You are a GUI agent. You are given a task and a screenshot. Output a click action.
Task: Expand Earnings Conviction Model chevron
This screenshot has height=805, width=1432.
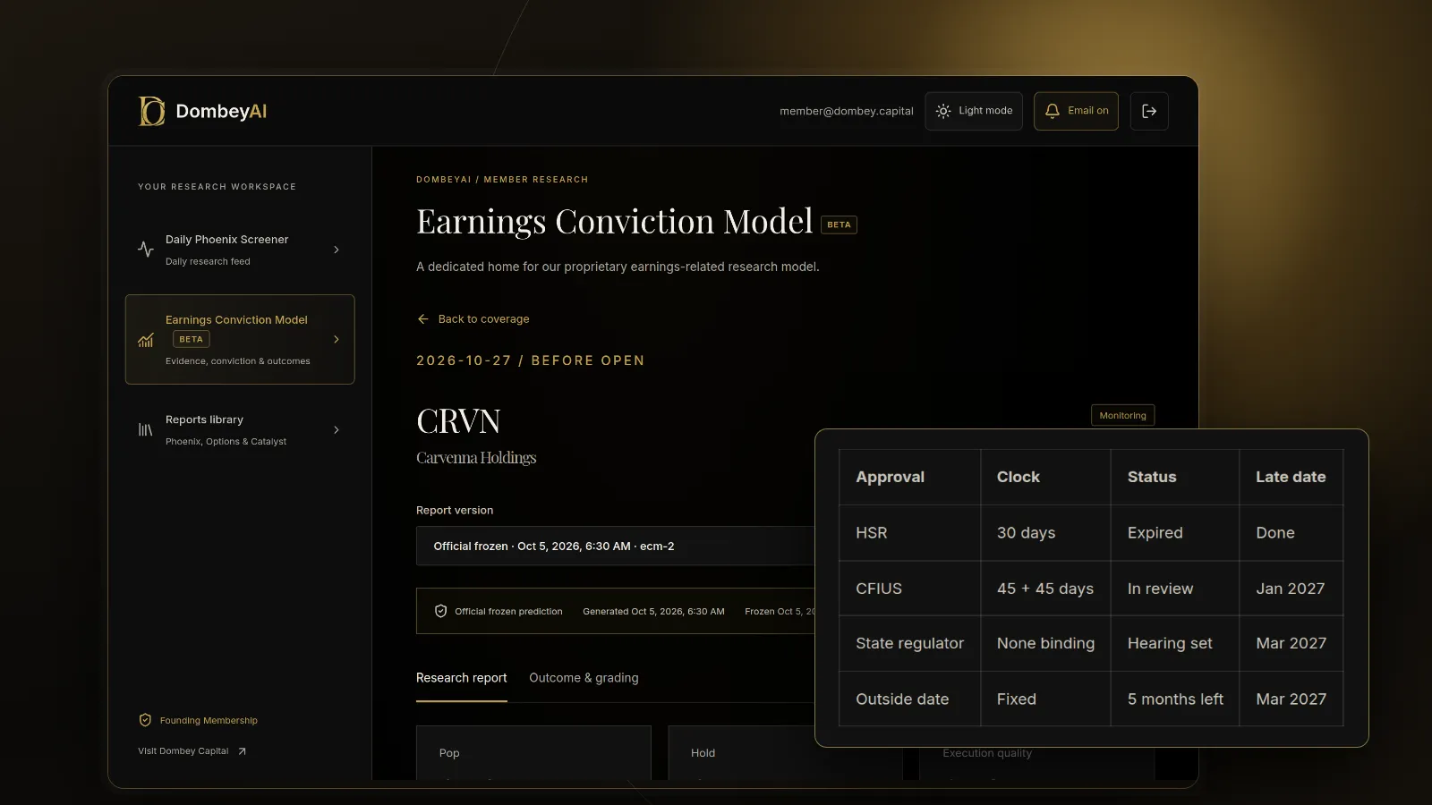pos(337,340)
